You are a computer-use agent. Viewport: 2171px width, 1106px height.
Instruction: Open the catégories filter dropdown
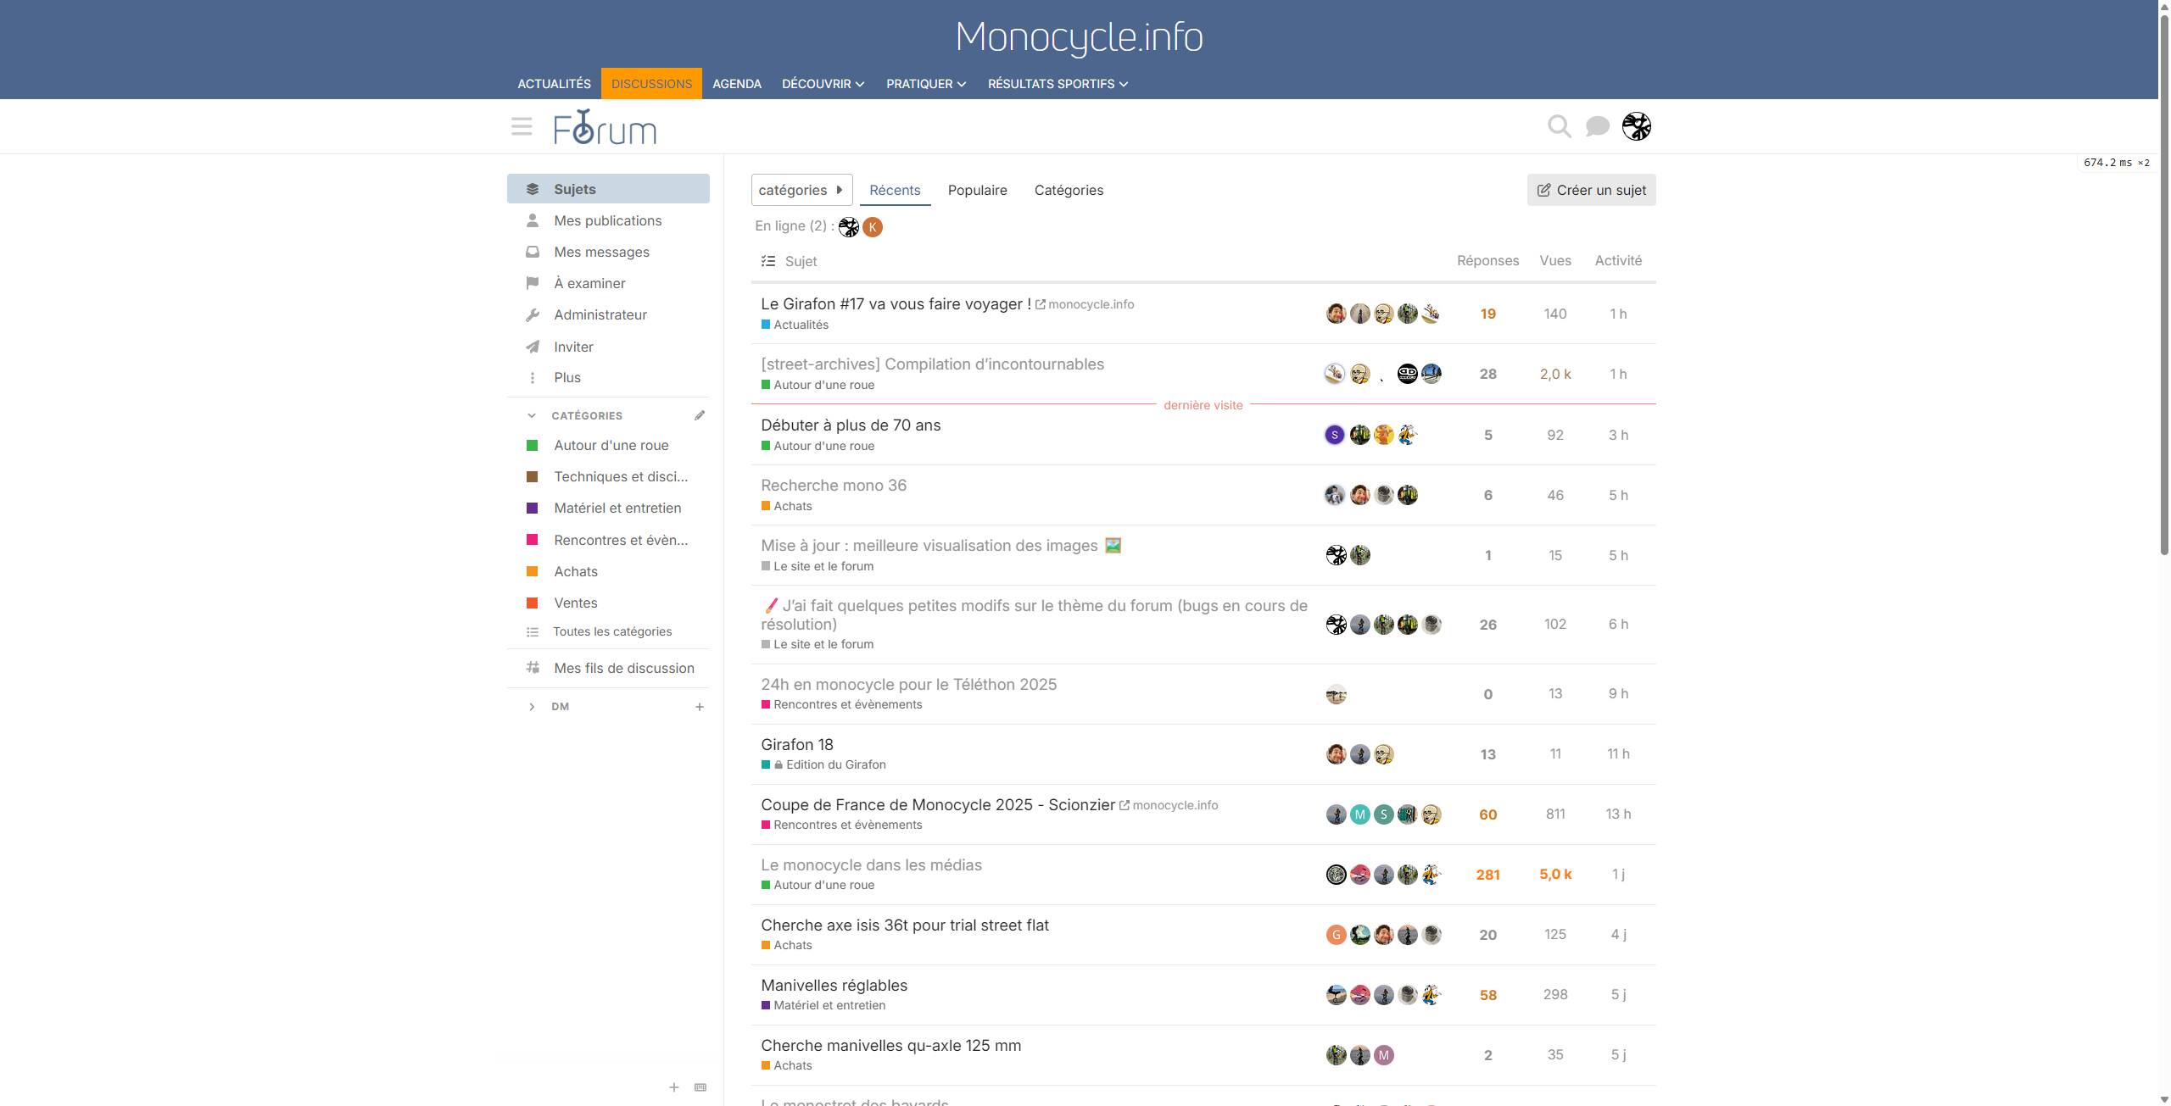pyautogui.click(x=801, y=190)
